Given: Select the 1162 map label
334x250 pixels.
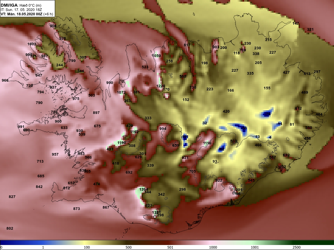Looking at the screenshot, I should [134, 132].
